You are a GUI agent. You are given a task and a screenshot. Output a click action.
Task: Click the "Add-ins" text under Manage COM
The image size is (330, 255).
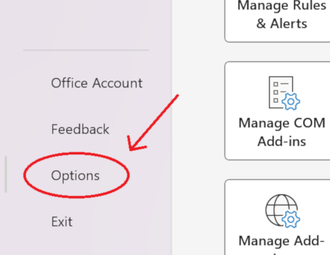(x=282, y=141)
